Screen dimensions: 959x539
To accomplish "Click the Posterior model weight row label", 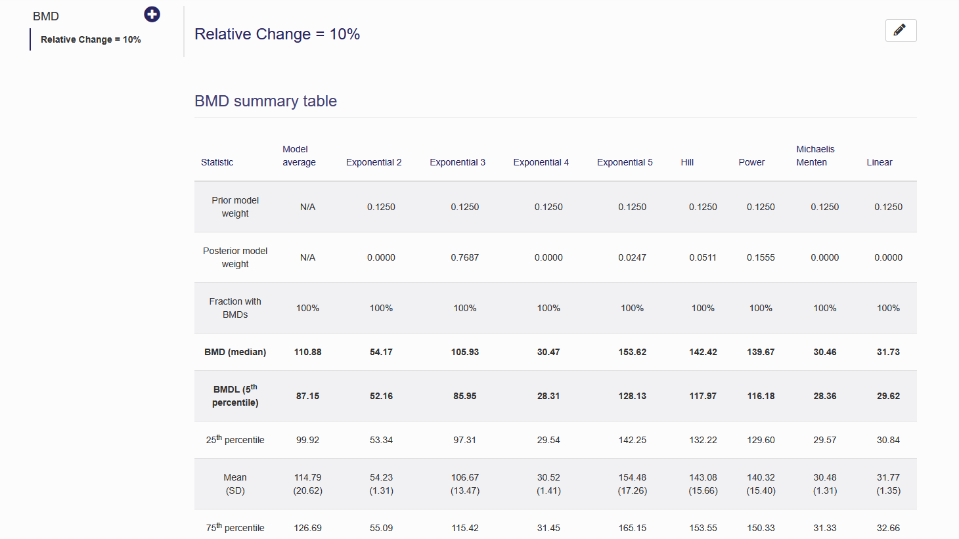I will pos(235,257).
